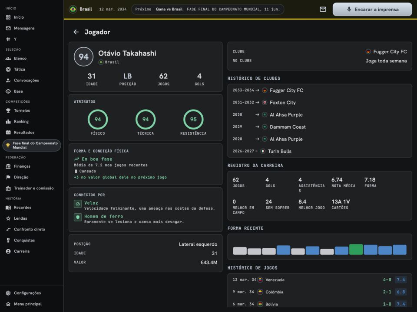Click the Foxton City crest in club history
Screen dimensions: 417x312
tap(265, 102)
